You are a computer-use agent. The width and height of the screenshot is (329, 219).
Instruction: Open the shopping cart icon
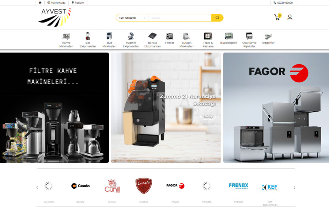pos(277,17)
